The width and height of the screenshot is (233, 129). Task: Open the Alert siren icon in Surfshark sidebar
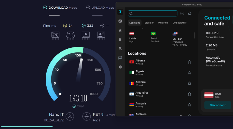120,30
